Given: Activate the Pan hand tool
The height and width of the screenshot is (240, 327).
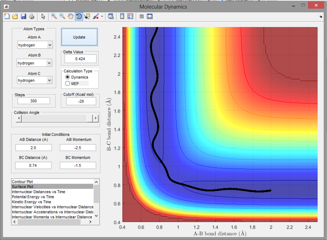Looking at the screenshot, I should (70, 16).
